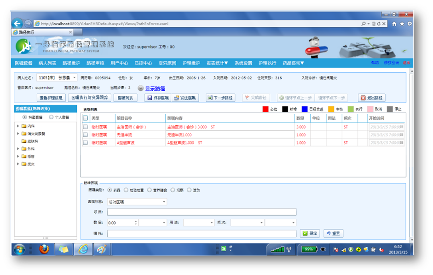This screenshot has width=433, height=275.
Task: Click the browser back arrow button
Action: pos(17,23)
